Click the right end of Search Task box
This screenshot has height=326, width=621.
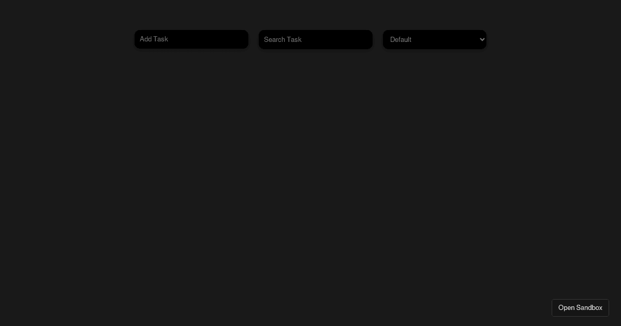click(x=365, y=39)
